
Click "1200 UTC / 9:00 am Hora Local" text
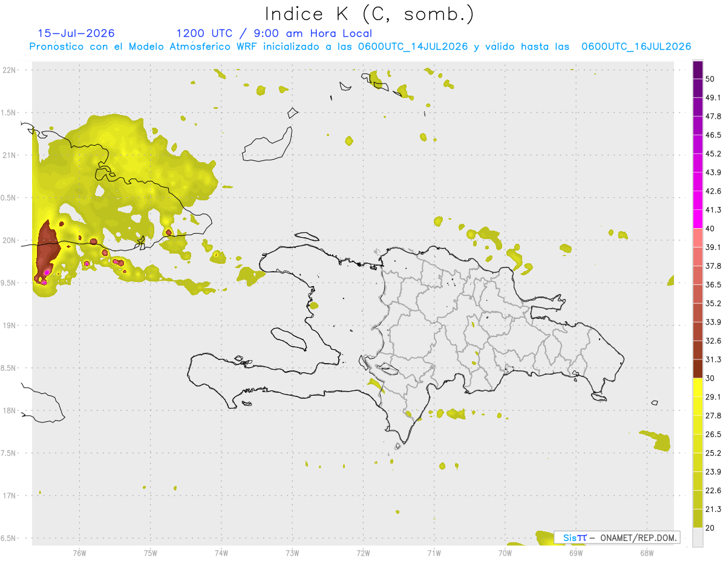tap(274, 33)
